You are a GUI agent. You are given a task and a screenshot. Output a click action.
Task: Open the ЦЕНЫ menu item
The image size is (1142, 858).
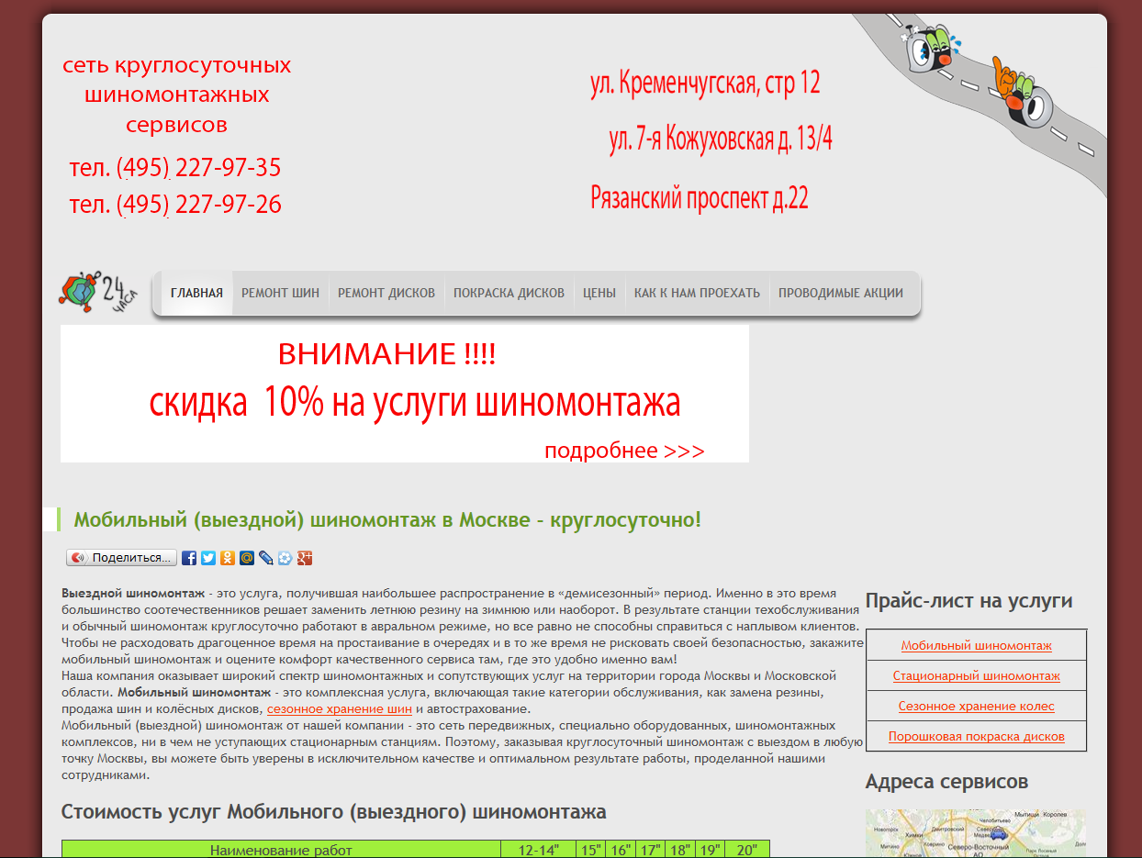(x=599, y=293)
